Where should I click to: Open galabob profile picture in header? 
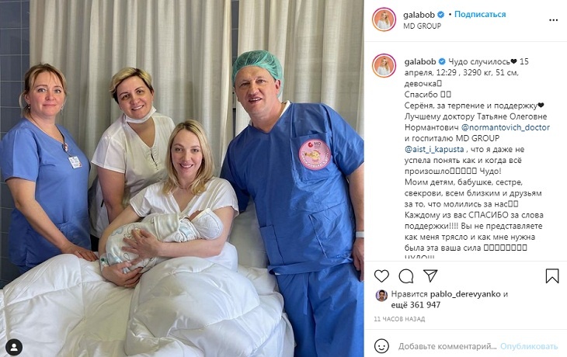(x=384, y=19)
